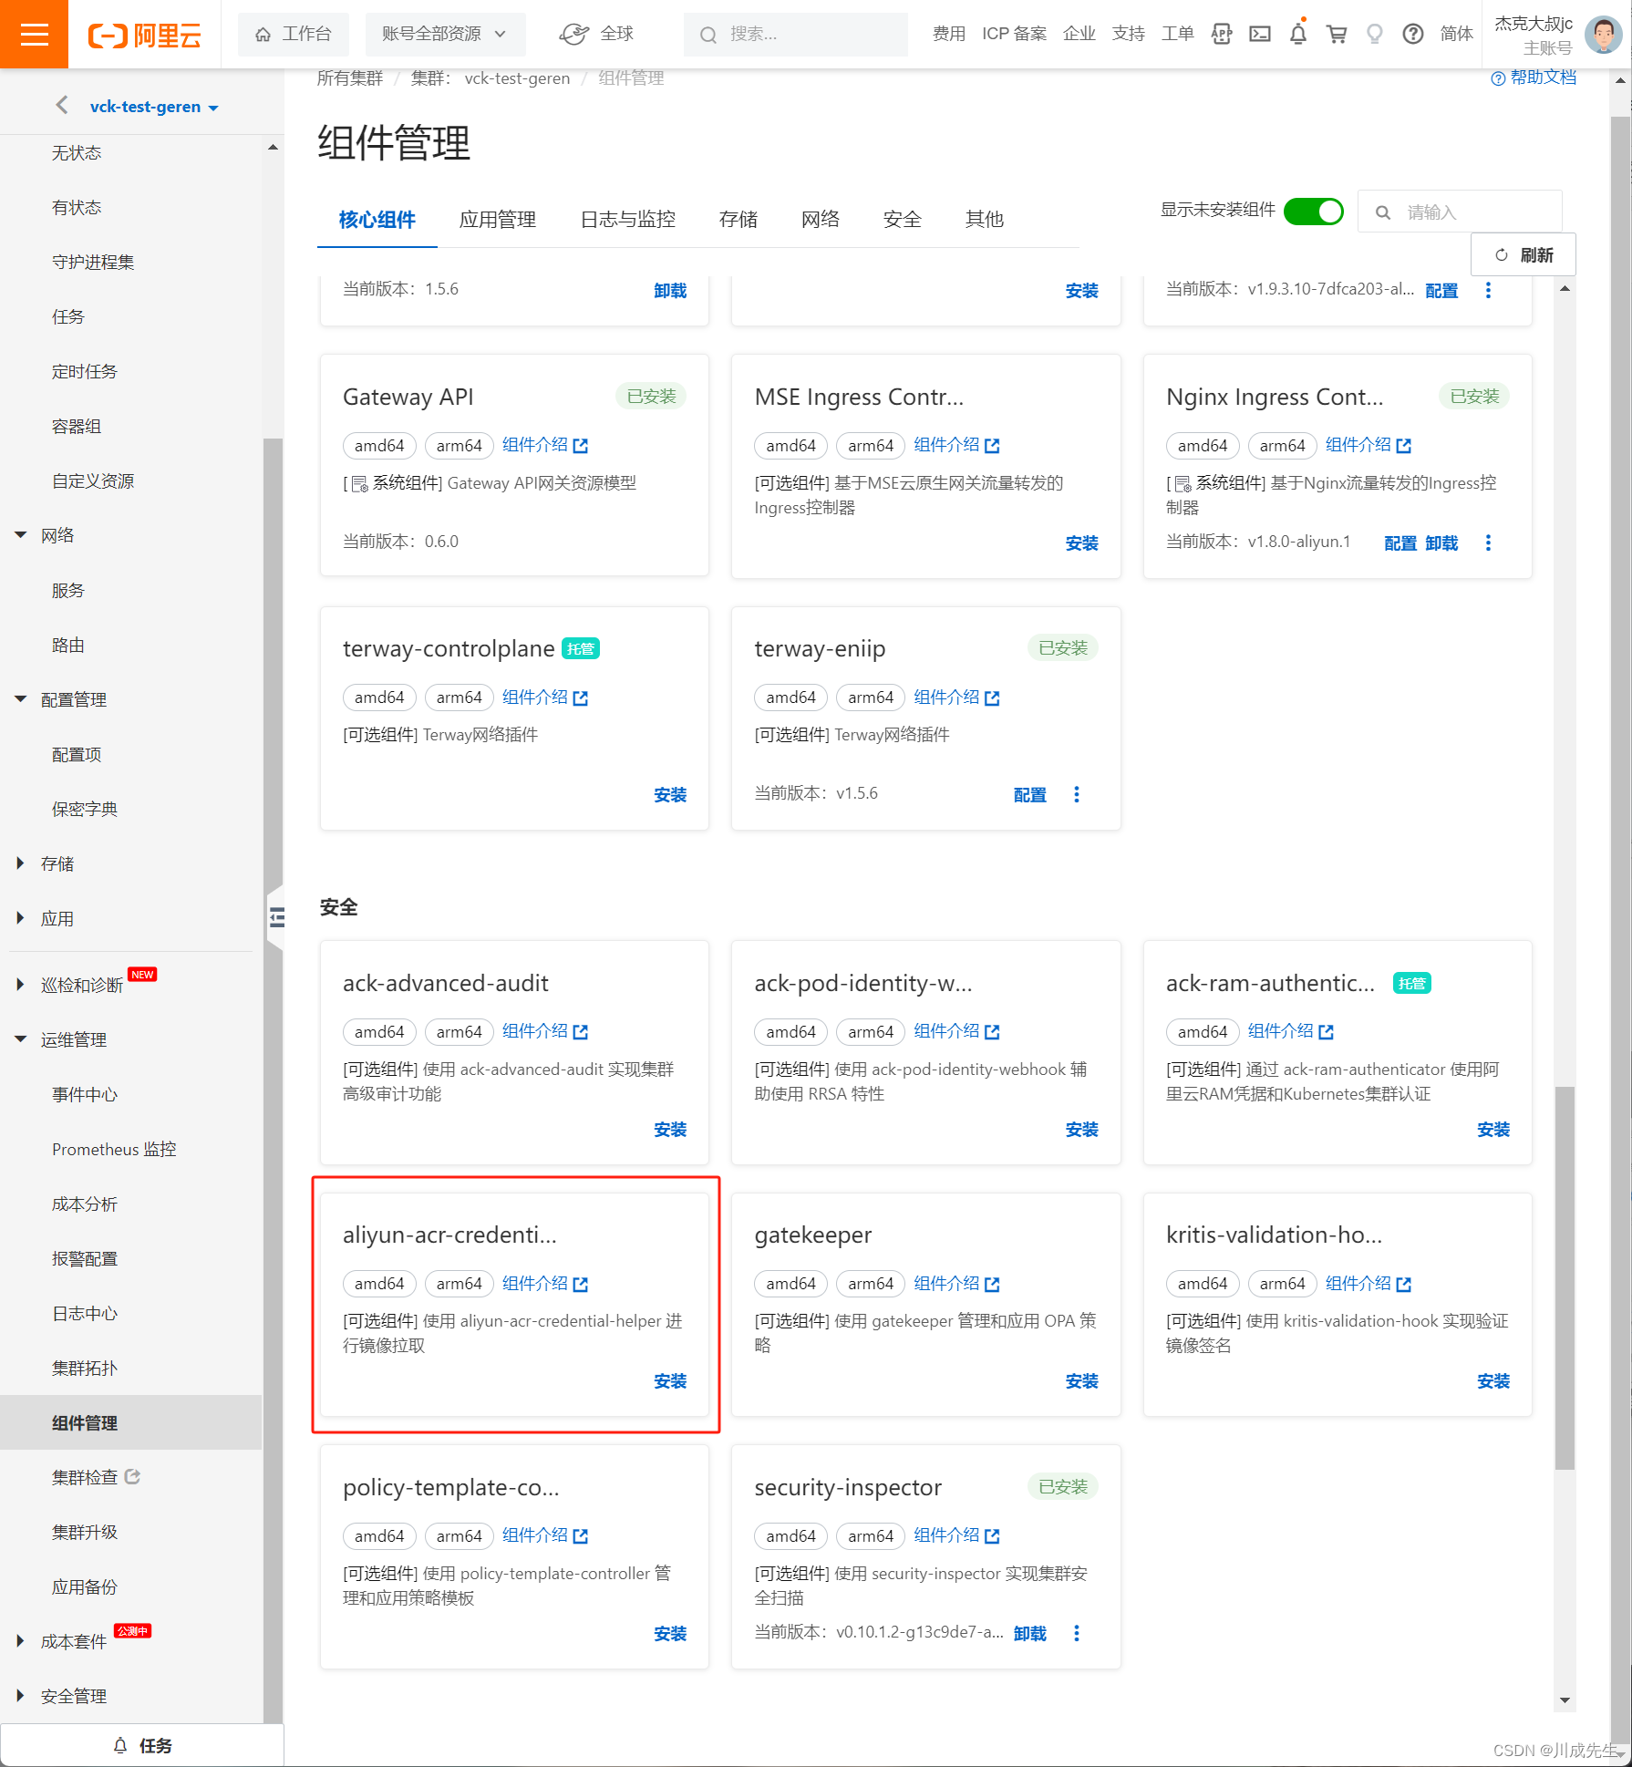Image resolution: width=1632 pixels, height=1767 pixels.
Task: Switch to the 其他 tab
Action: pyautogui.click(x=984, y=220)
